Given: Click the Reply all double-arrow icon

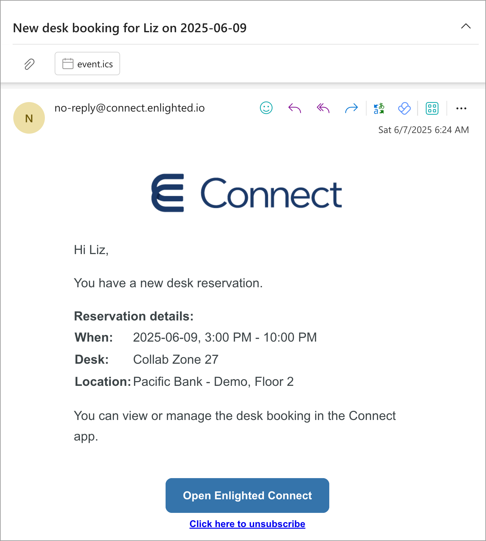Looking at the screenshot, I should tap(323, 108).
